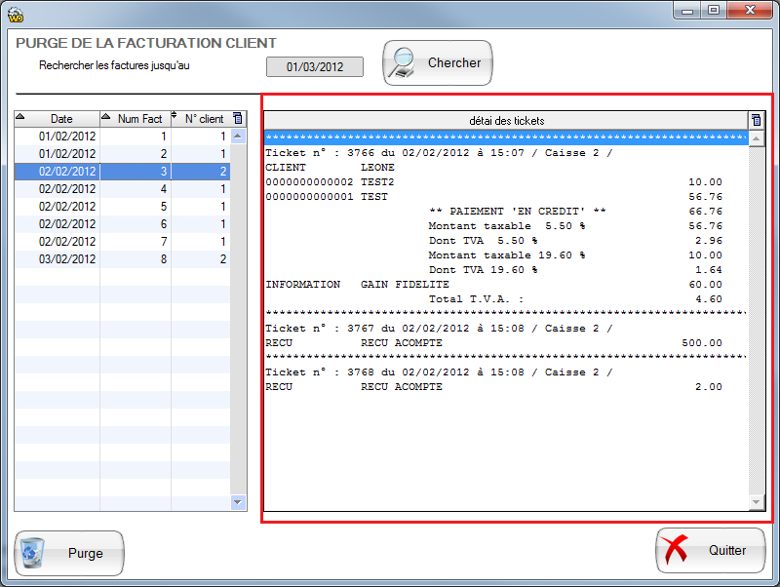Open the ticket detail panel options icon
780x587 pixels.
click(756, 120)
